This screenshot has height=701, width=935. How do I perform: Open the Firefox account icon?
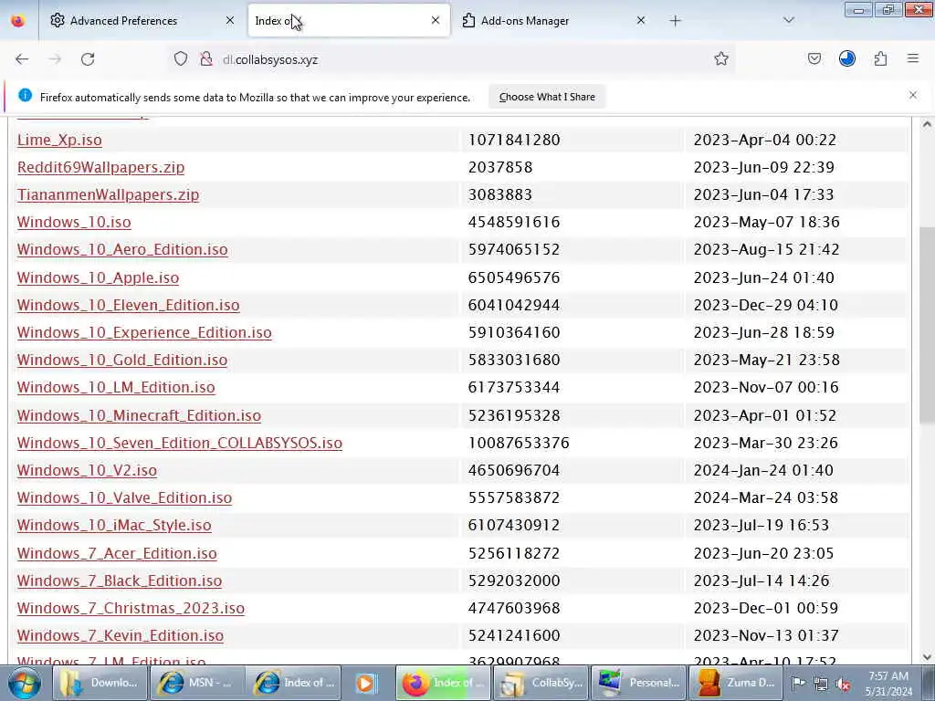[846, 59]
